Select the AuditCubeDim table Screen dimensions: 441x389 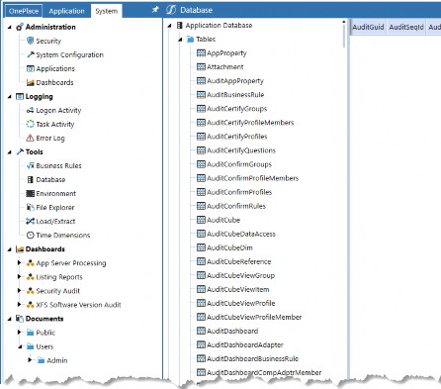pyautogui.click(x=229, y=247)
